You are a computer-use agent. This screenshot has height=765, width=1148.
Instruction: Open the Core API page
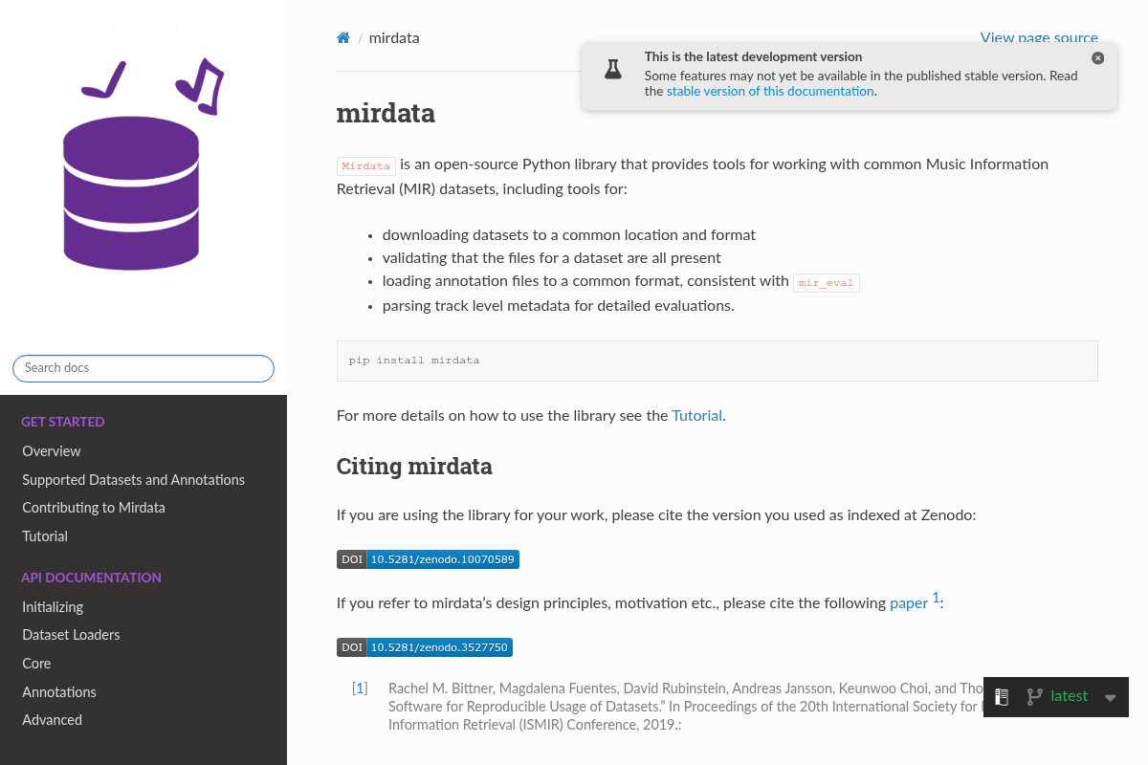coord(36,664)
